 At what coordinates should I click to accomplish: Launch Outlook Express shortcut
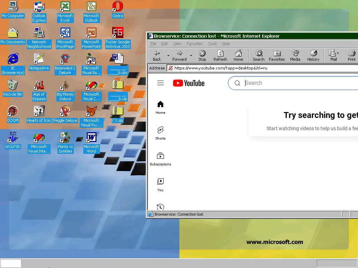[39, 12]
